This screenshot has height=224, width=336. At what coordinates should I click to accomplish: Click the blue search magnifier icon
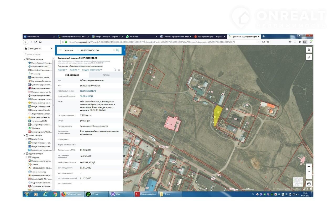(118, 50)
